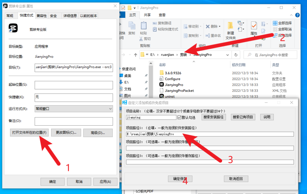
Task: Select JianyingPro application file
Action: (174, 85)
